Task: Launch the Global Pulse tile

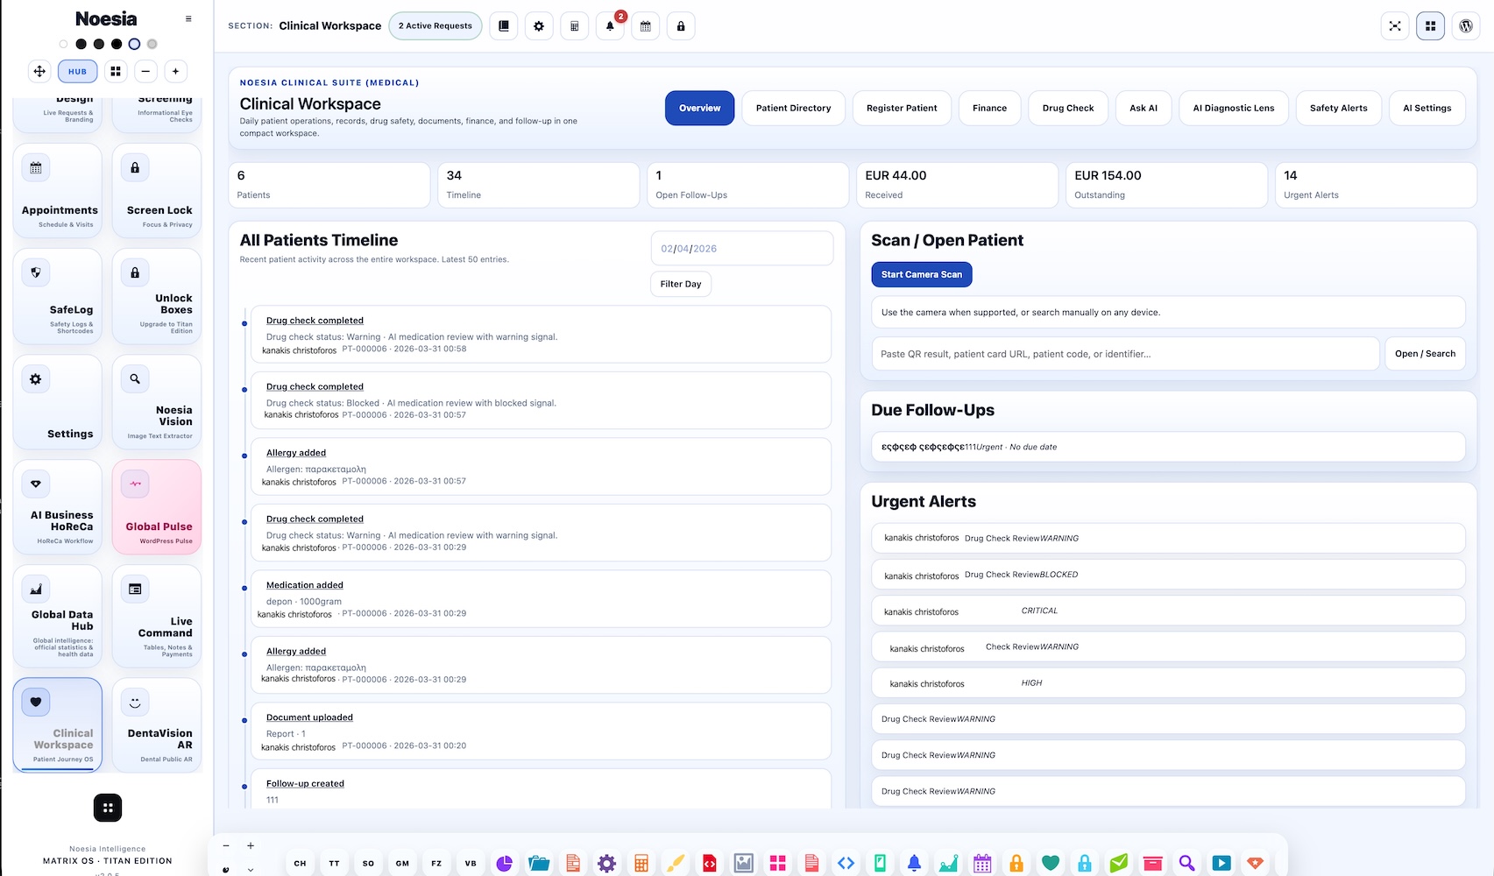Action: click(x=157, y=507)
